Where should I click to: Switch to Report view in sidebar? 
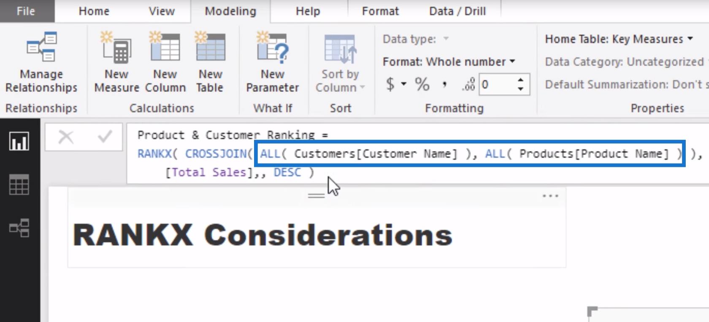(x=19, y=141)
